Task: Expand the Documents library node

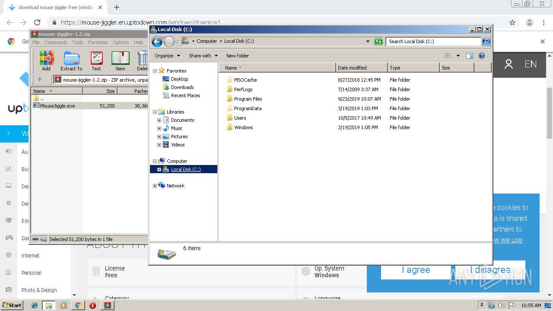Action: pos(159,120)
